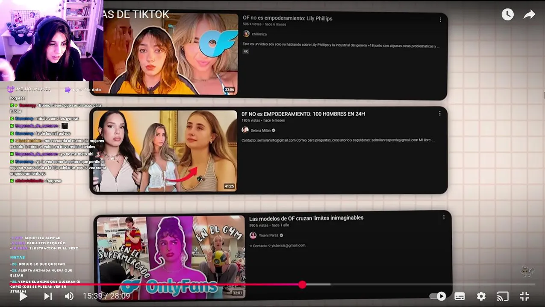This screenshot has width=545, height=307.
Task: Open the 'OF no es empoderamiento: Lily Phillips' title
Action: pos(287,18)
